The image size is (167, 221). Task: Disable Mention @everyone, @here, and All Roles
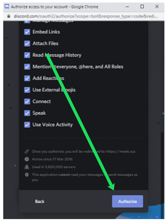click(x=27, y=66)
